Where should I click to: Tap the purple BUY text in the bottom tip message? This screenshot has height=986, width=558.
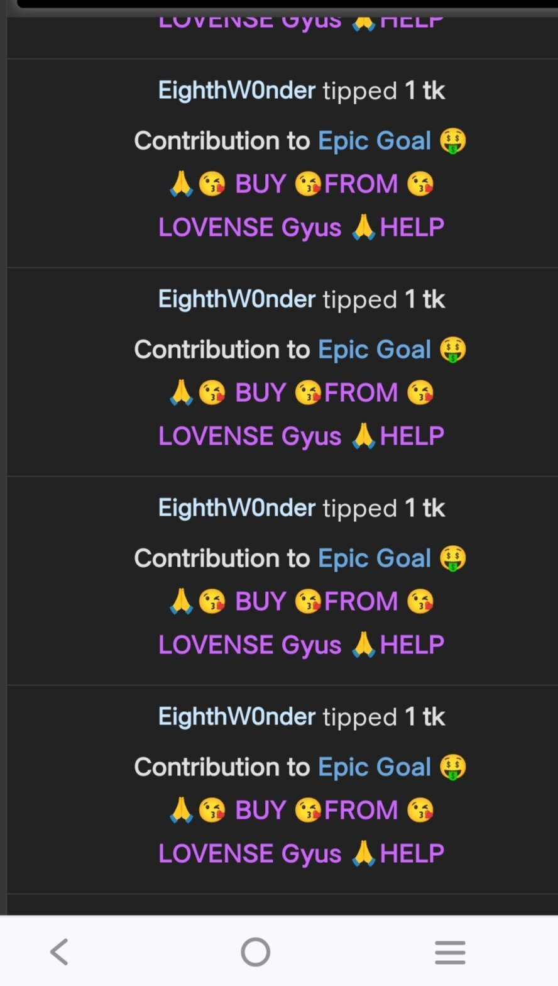(x=260, y=810)
